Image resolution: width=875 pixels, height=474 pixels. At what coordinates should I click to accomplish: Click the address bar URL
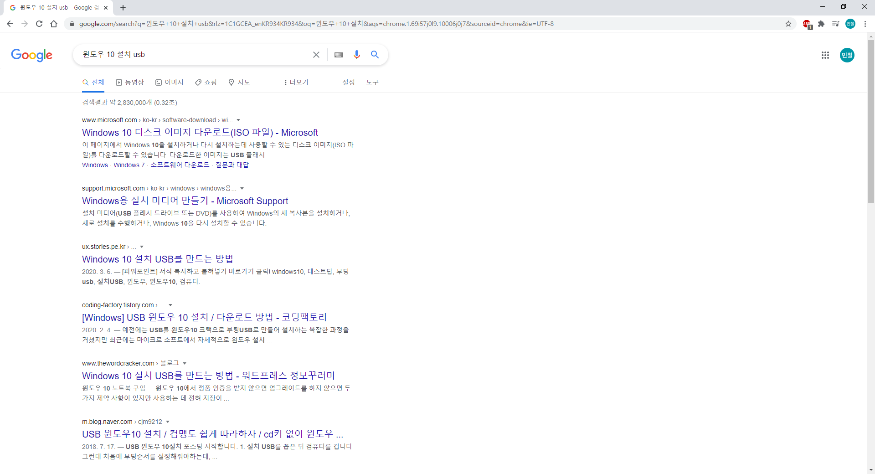pyautogui.click(x=316, y=24)
